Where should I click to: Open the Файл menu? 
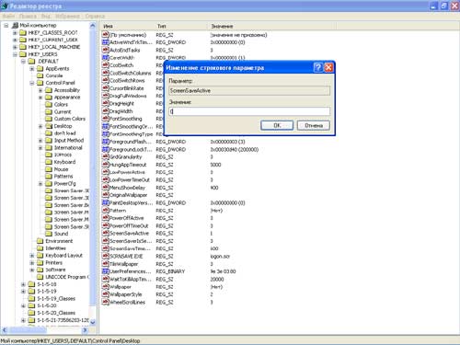pyautogui.click(x=8, y=16)
